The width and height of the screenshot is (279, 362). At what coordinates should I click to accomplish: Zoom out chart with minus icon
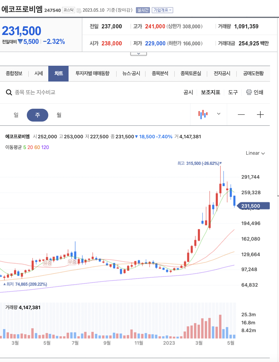click(241, 115)
